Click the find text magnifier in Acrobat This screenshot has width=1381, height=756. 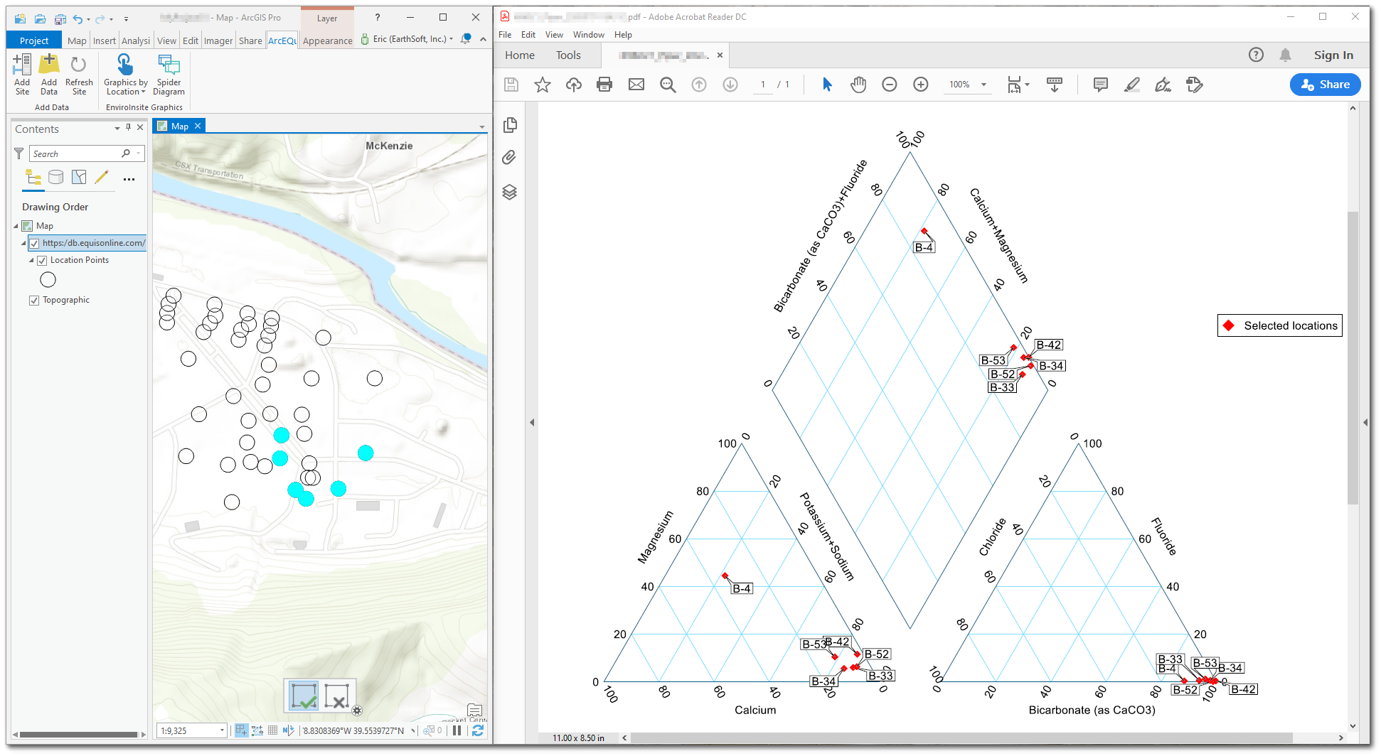click(668, 85)
